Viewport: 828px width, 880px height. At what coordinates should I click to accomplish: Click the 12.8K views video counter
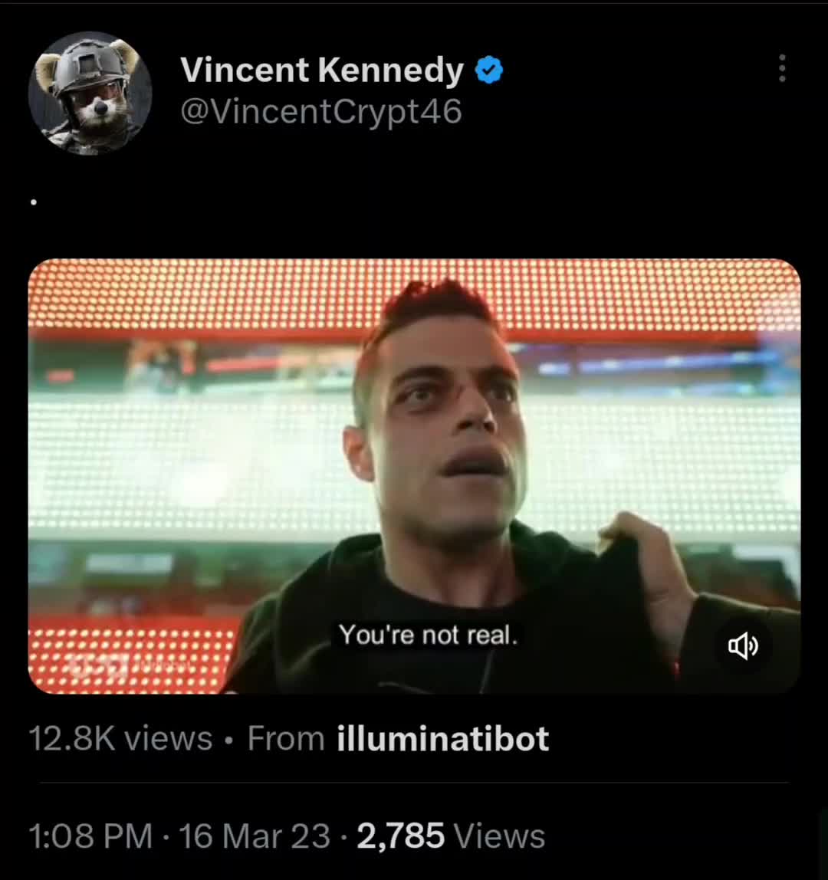[120, 739]
